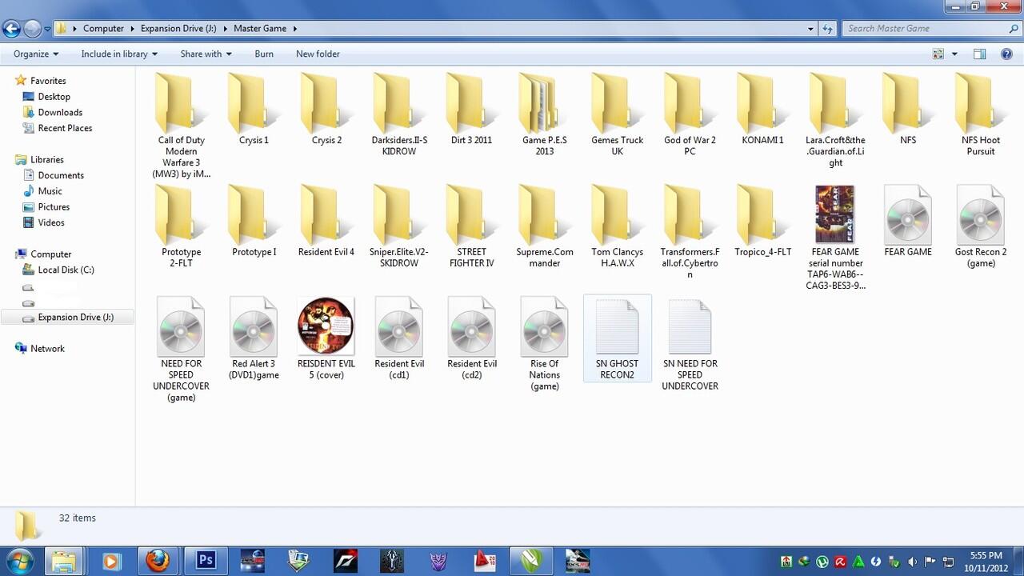The height and width of the screenshot is (576, 1024).
Task: Open the Include in library dropdown
Action: point(119,54)
